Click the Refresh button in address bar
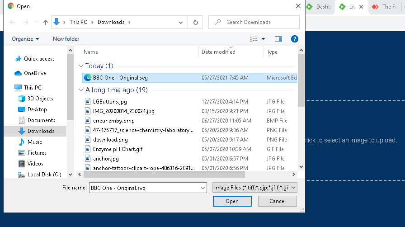The image size is (405, 227). pyautogui.click(x=195, y=22)
